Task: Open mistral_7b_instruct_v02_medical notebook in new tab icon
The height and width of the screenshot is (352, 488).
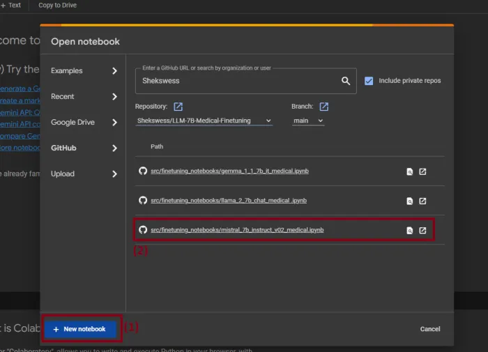Action: (x=422, y=230)
